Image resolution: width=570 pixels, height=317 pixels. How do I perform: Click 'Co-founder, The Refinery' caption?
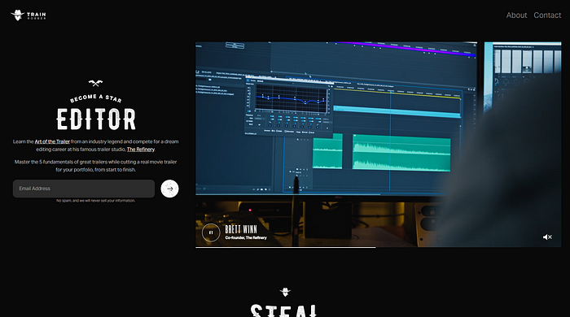(246, 237)
